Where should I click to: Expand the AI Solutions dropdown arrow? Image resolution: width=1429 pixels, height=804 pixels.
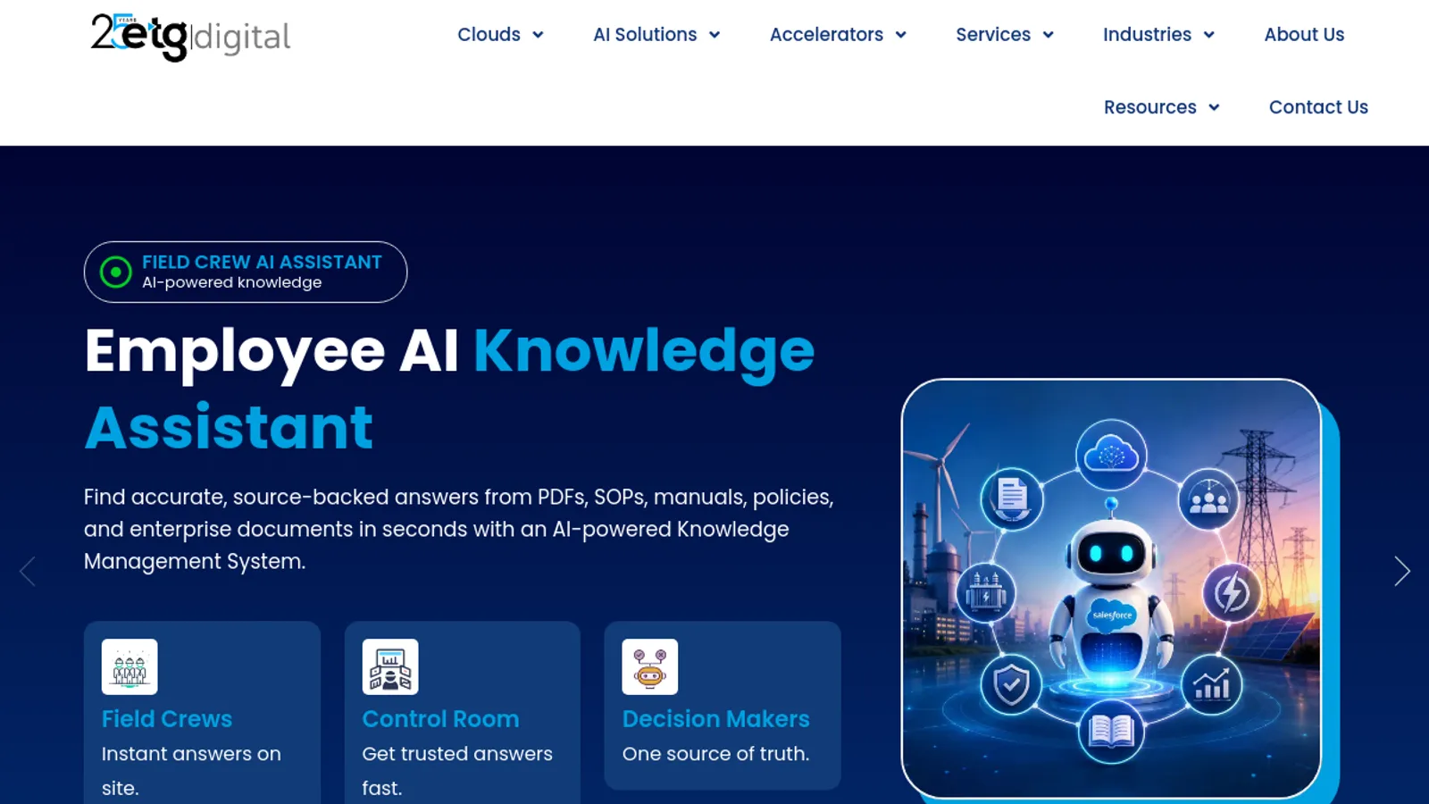point(714,35)
